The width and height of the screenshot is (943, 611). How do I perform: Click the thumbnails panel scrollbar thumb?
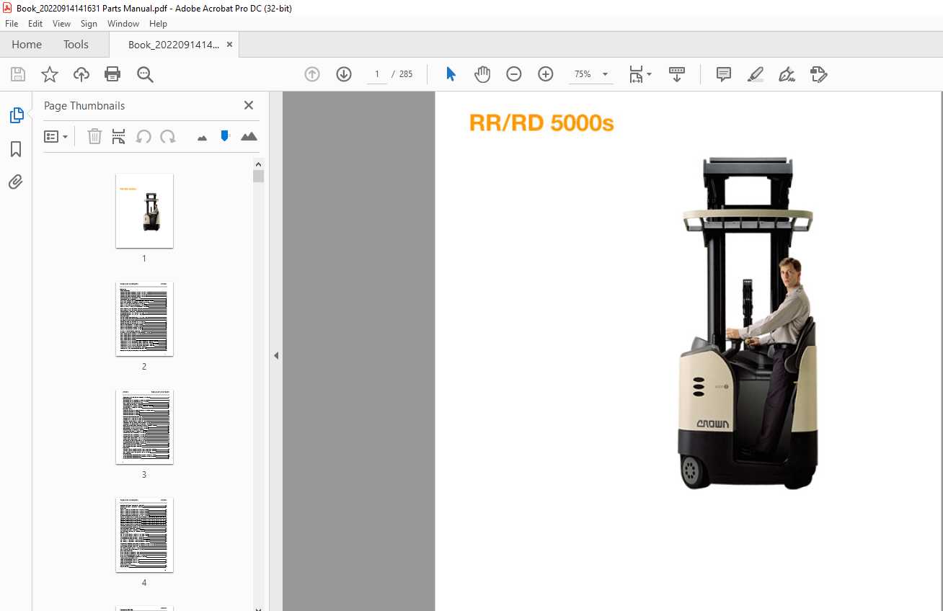point(258,176)
